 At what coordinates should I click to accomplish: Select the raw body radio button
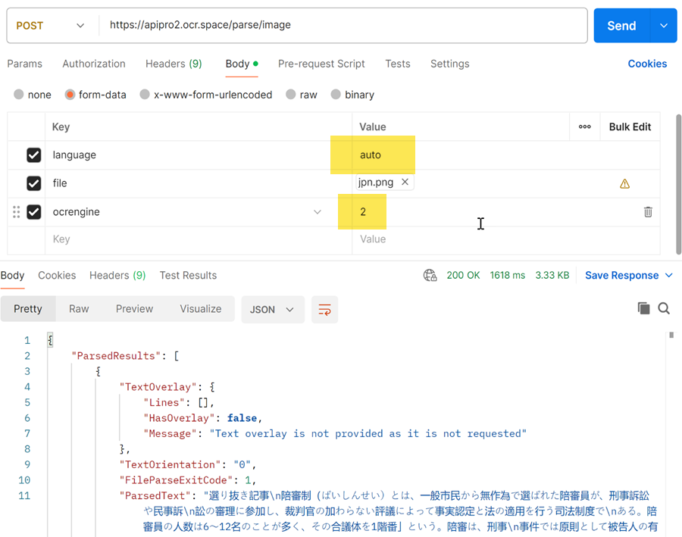(291, 95)
